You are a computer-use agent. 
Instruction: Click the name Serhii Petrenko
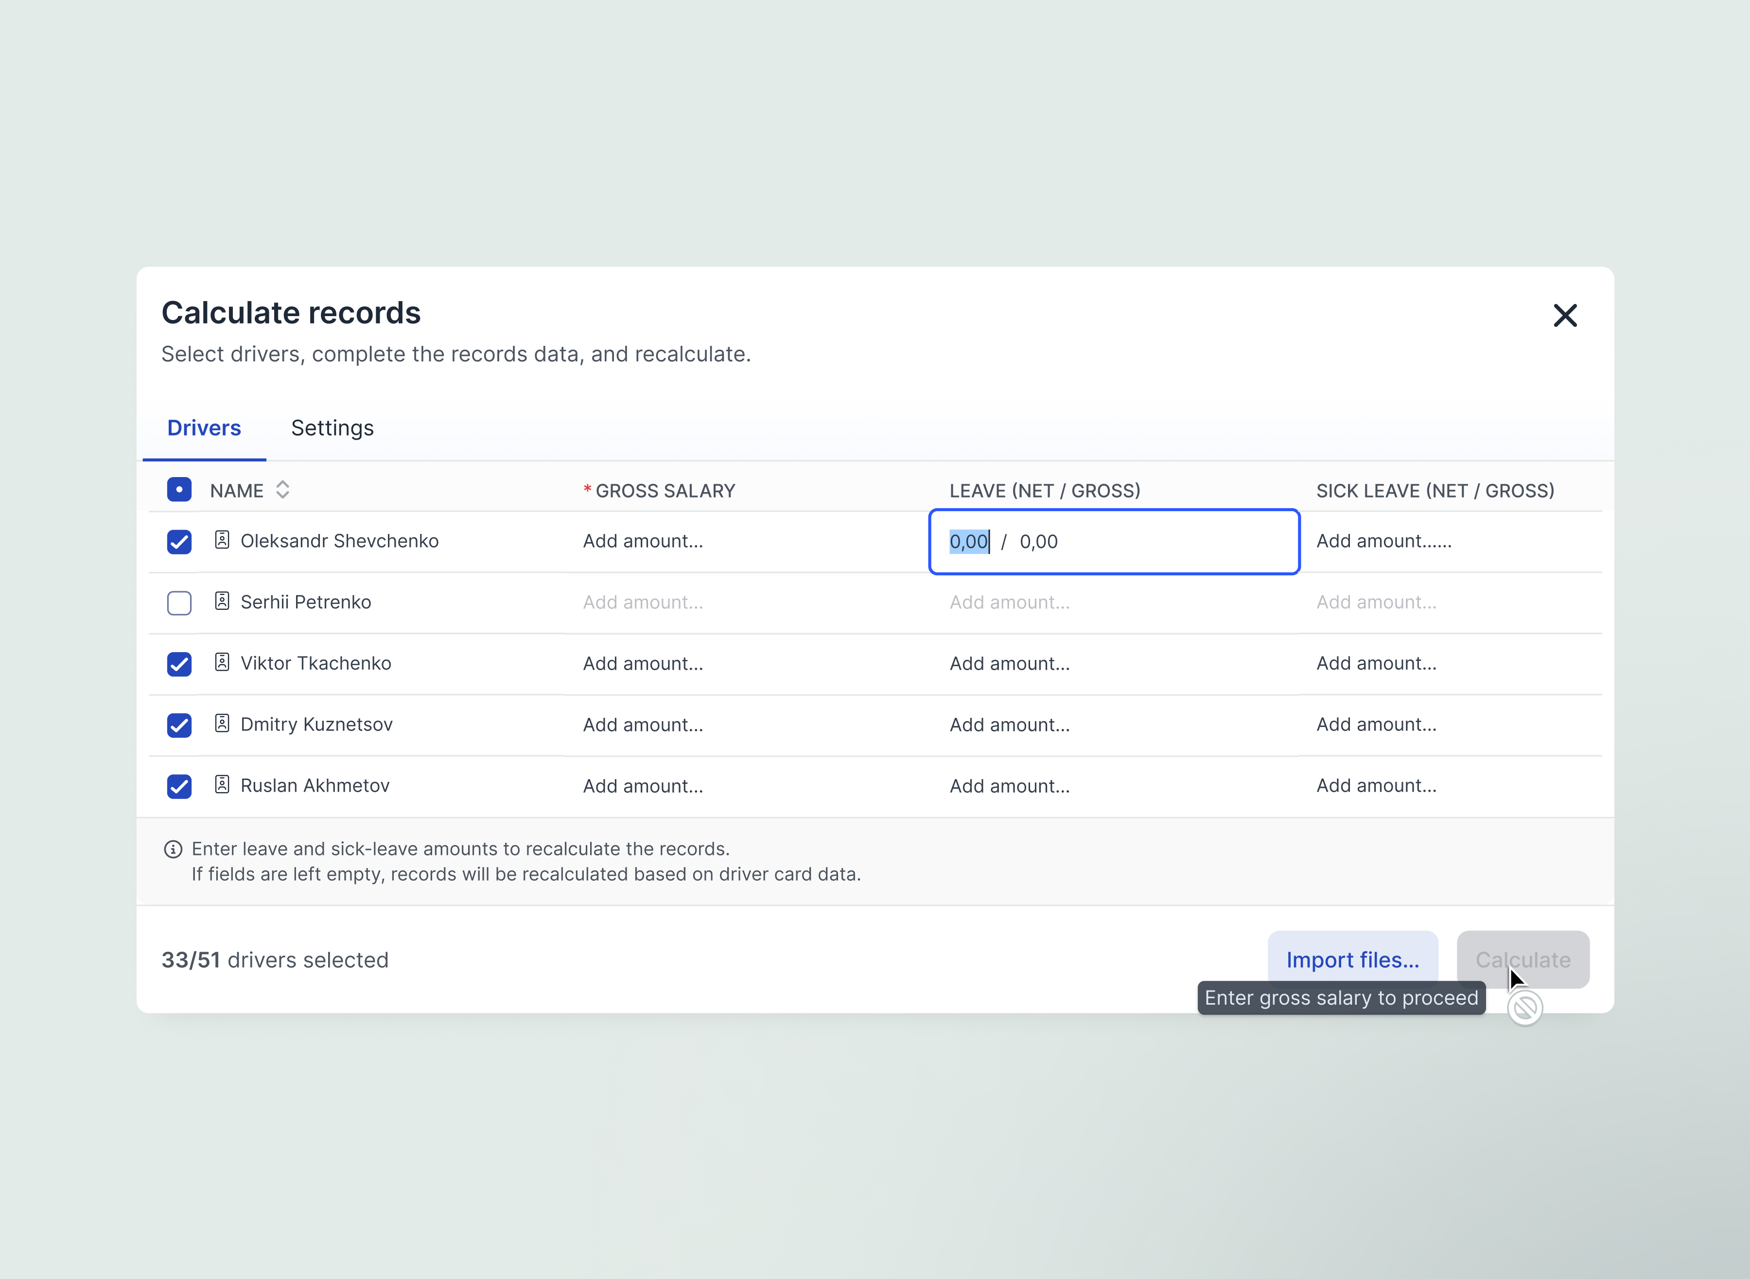tap(306, 603)
